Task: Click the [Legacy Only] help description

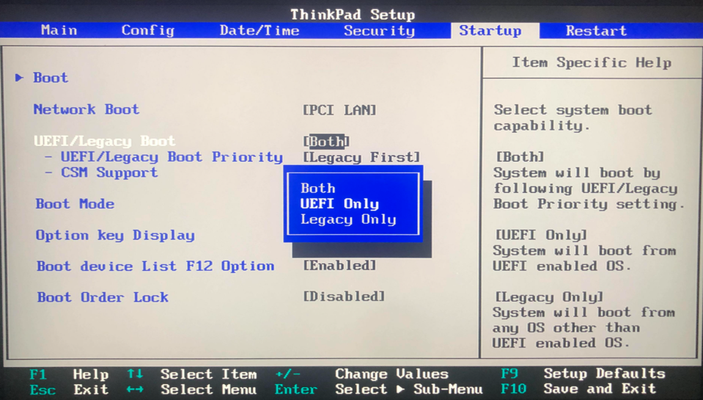Action: pyautogui.click(x=583, y=320)
